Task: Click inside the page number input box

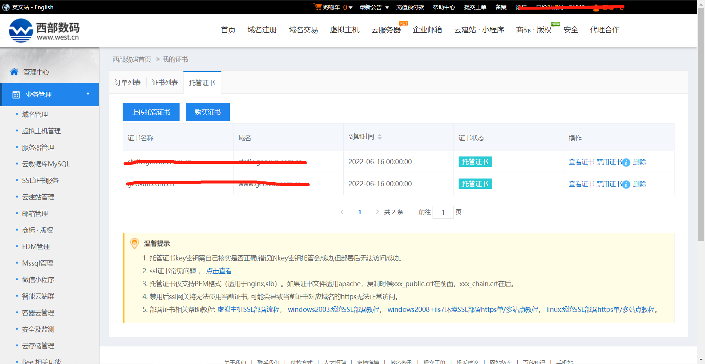Action: [x=443, y=212]
